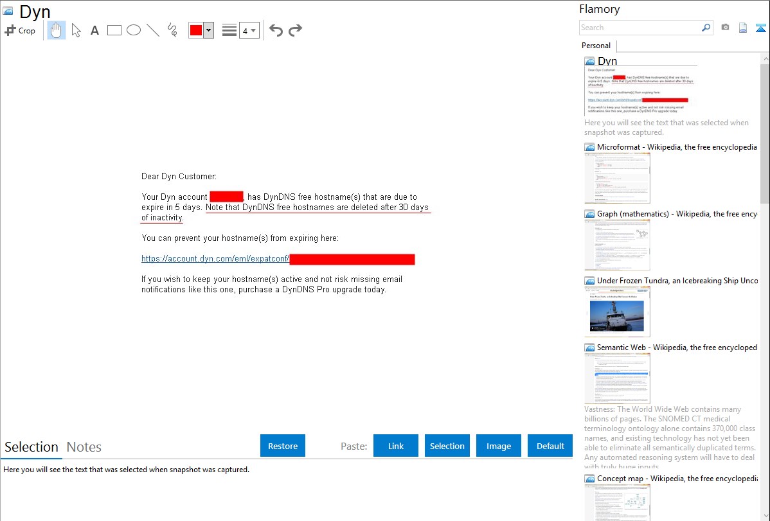The image size is (770, 521).
Task: Click the Concept map - Wikipedia title
Action: pos(677,478)
